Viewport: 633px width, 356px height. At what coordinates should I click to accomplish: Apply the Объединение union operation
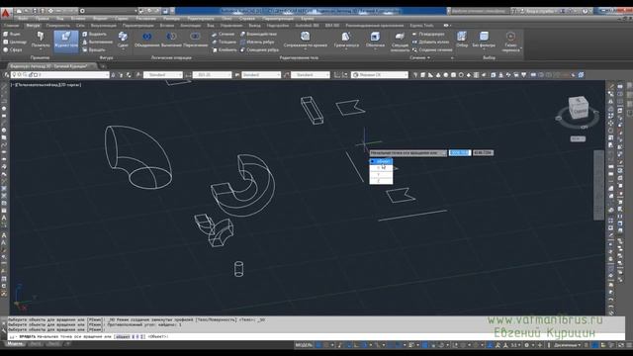[x=147, y=40]
